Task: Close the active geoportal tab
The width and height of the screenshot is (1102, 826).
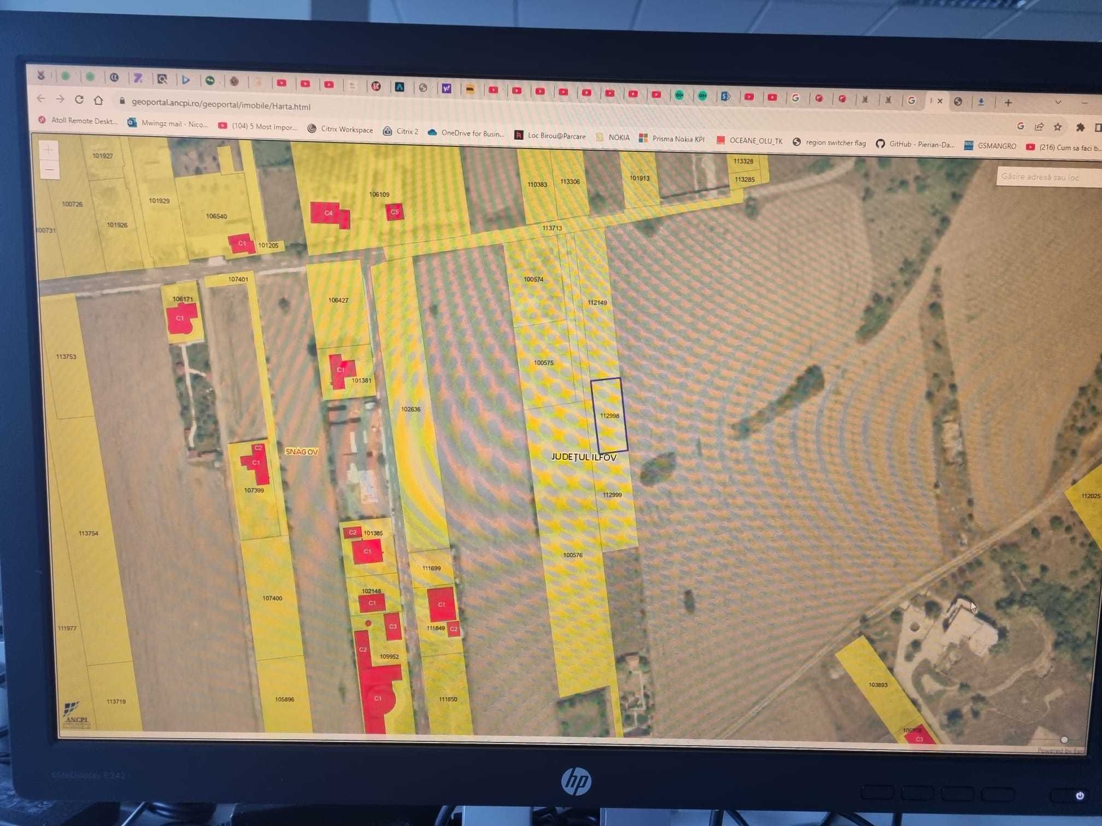Action: [x=940, y=101]
